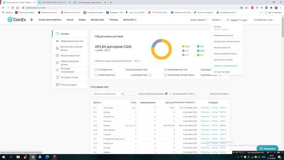The height and width of the screenshot is (160, 284).
Task: Click the user profile icon in the header
Action: tap(228, 20)
